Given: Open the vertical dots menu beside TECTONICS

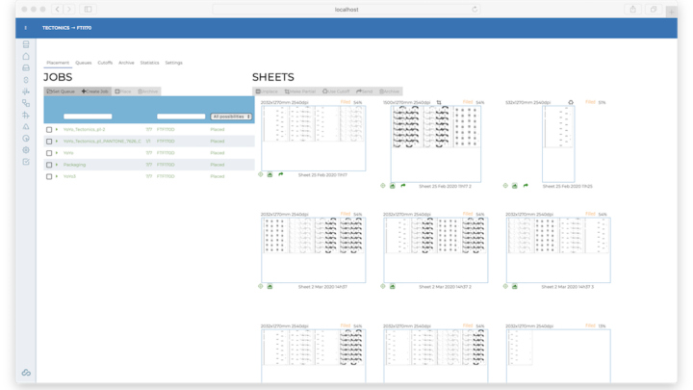Looking at the screenshot, I should [26, 28].
